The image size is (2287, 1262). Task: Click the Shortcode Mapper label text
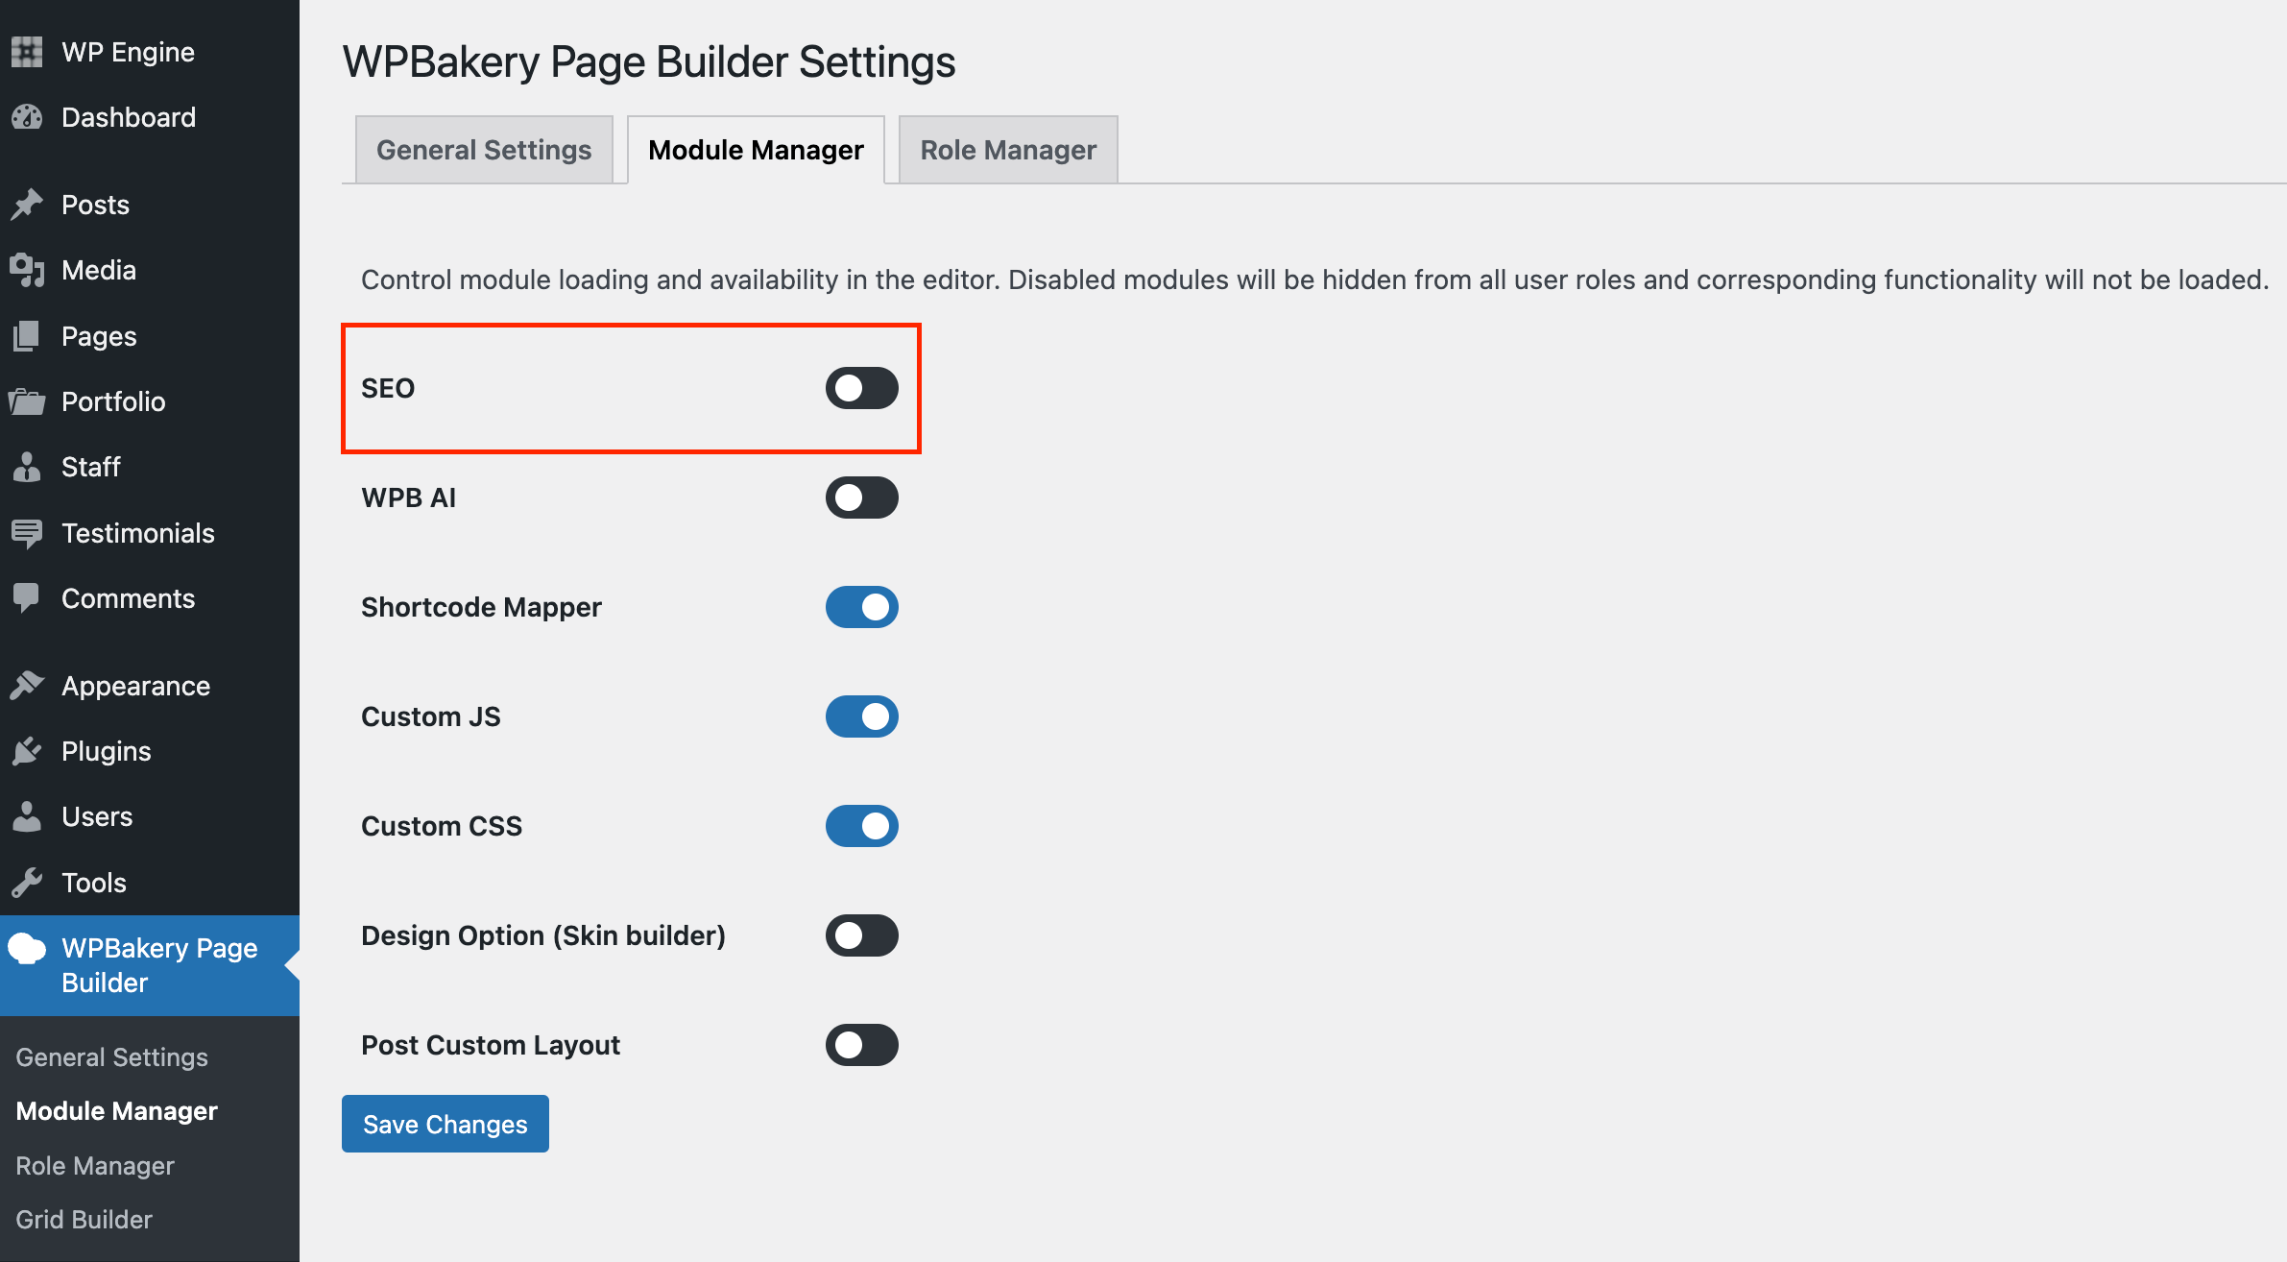tap(481, 607)
